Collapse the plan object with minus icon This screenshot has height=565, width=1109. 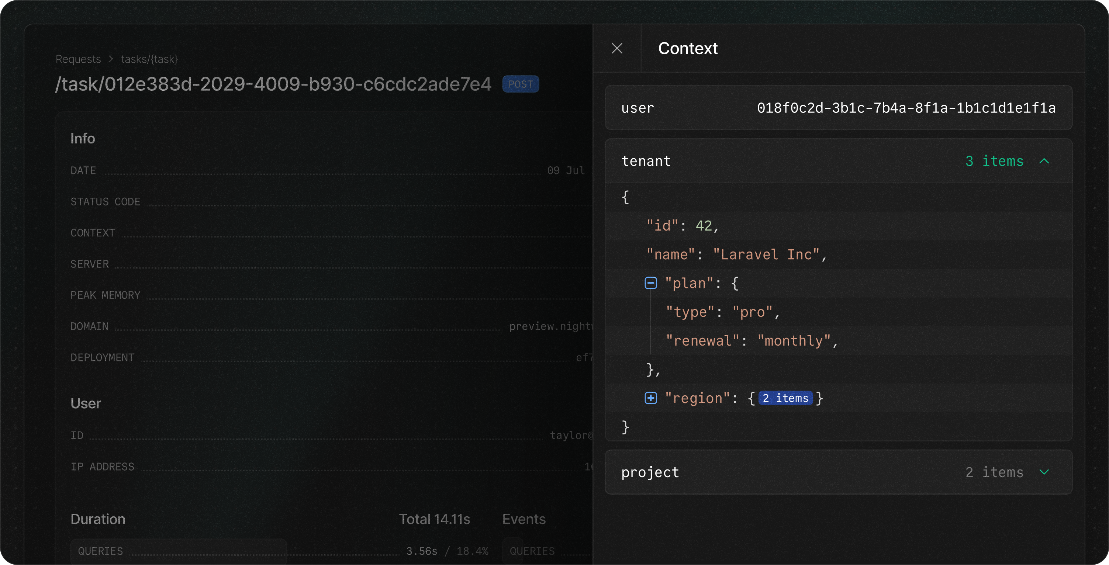point(650,283)
